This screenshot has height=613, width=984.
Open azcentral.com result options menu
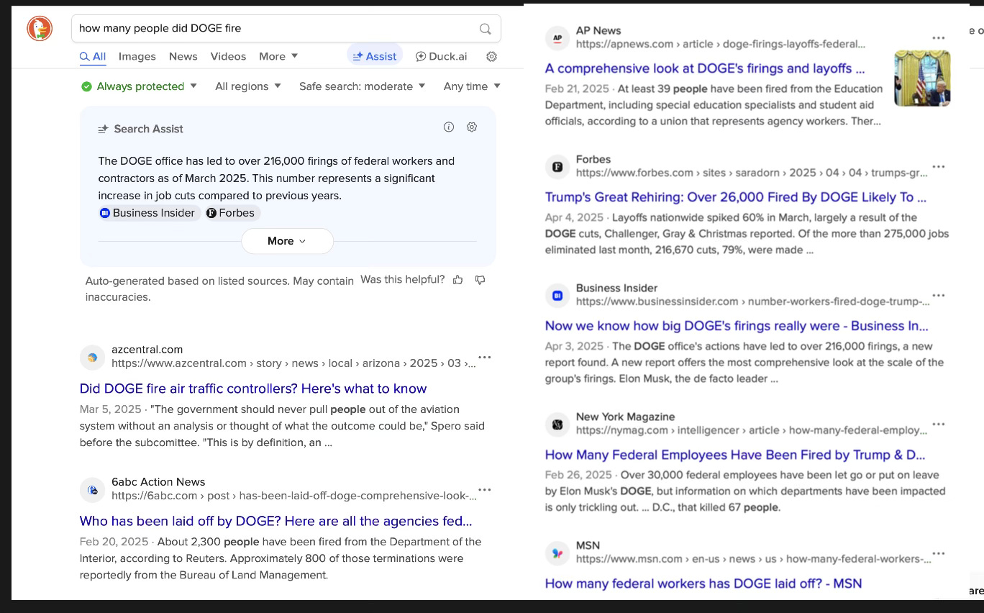coord(485,357)
